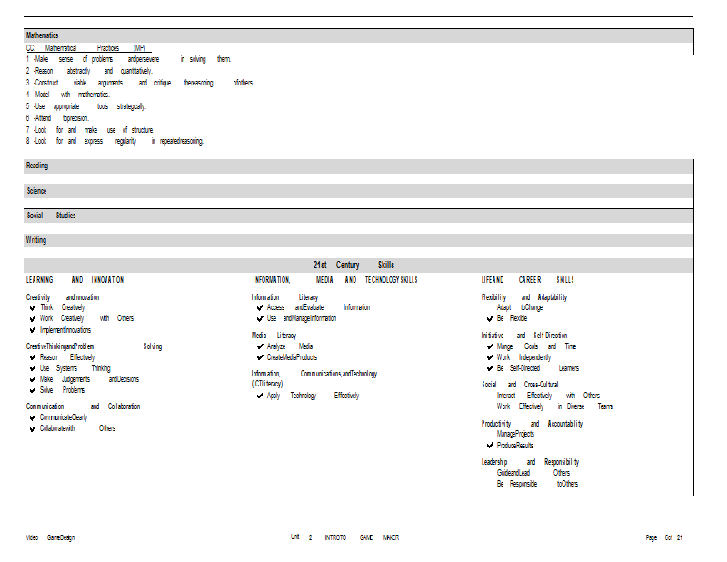Click practice 7 'Look for and make use of structure'

pyautogui.click(x=90, y=130)
